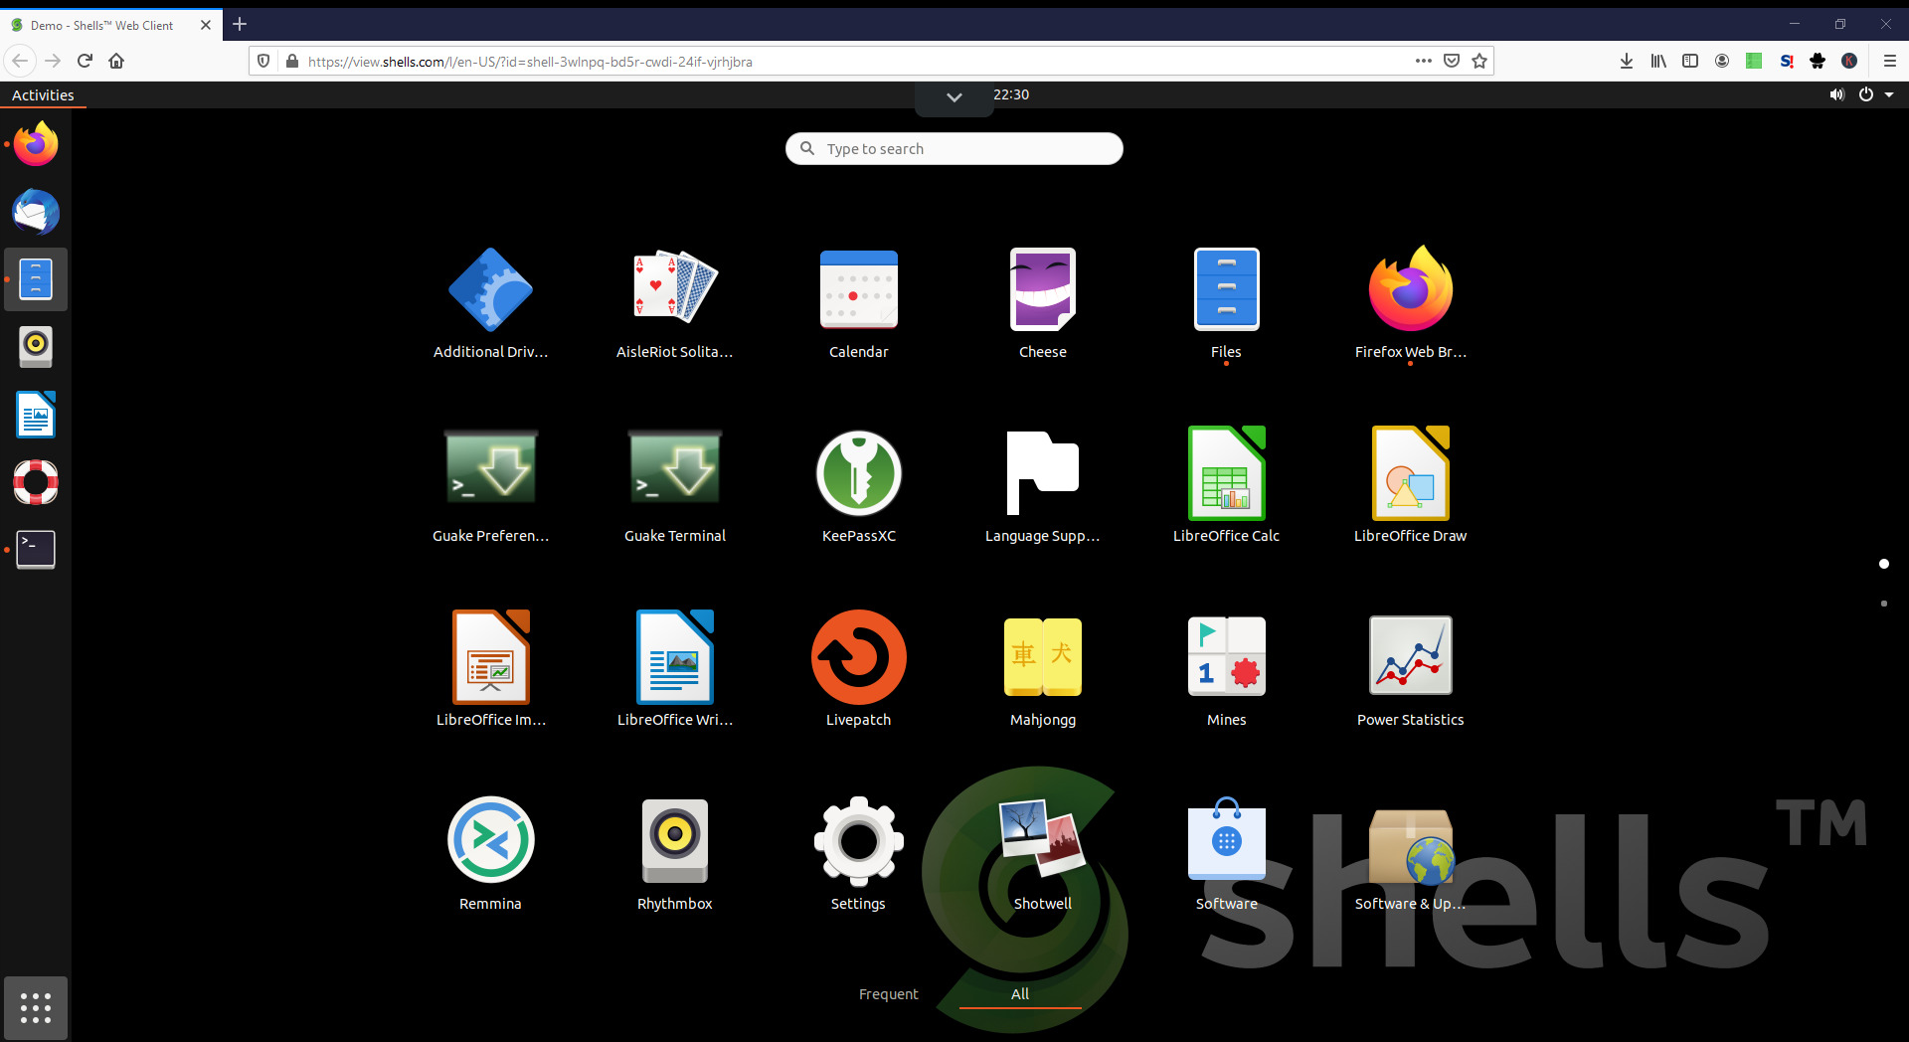Screen dimensions: 1909x1042
Task: Open page actions three-dot menu
Action: tap(1424, 61)
